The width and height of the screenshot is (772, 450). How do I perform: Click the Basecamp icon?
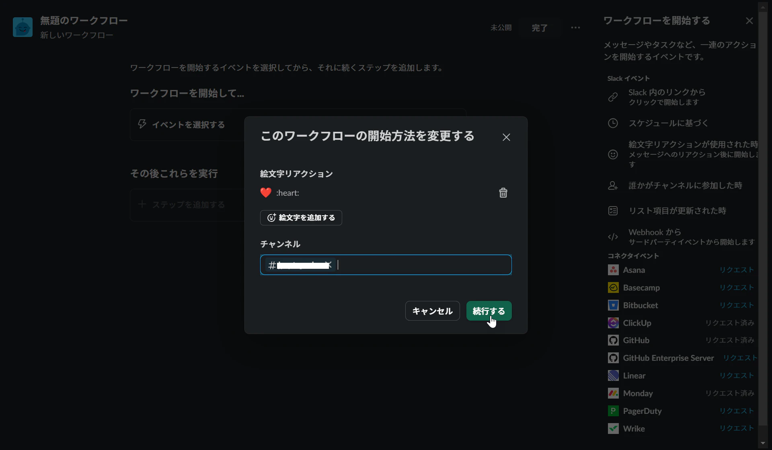point(613,288)
